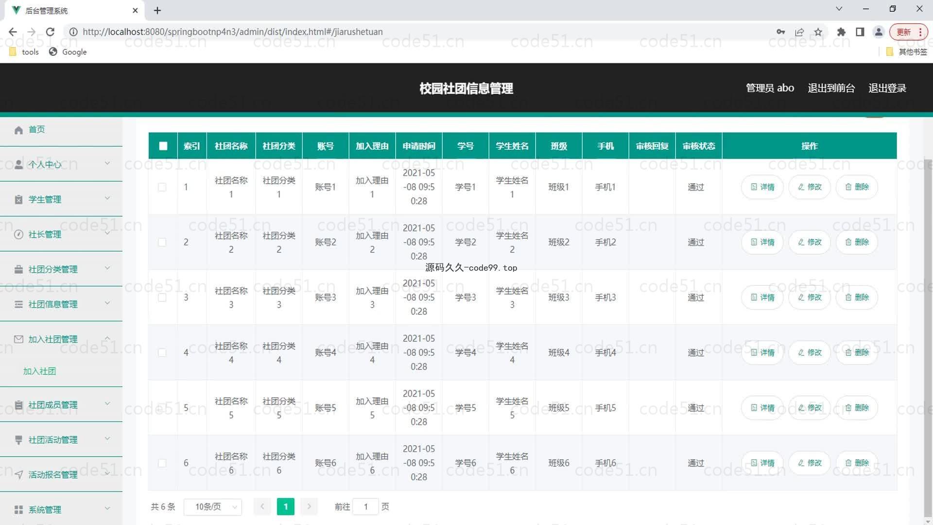Click the home icon beside 首页
The image size is (933, 525).
coord(18,130)
